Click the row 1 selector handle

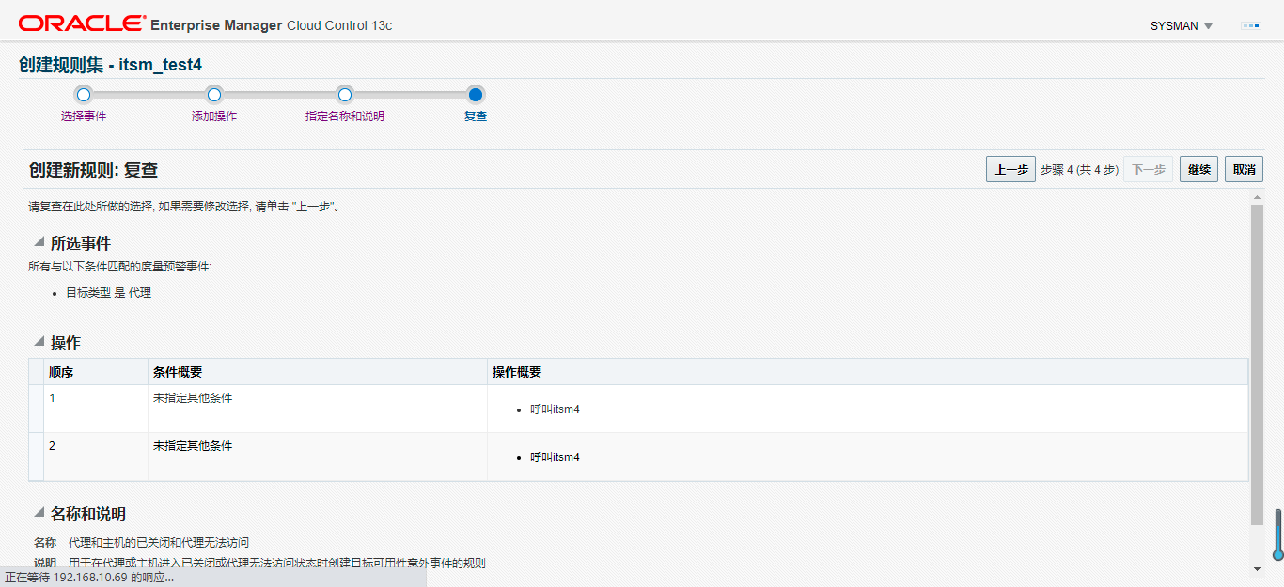tap(37, 409)
